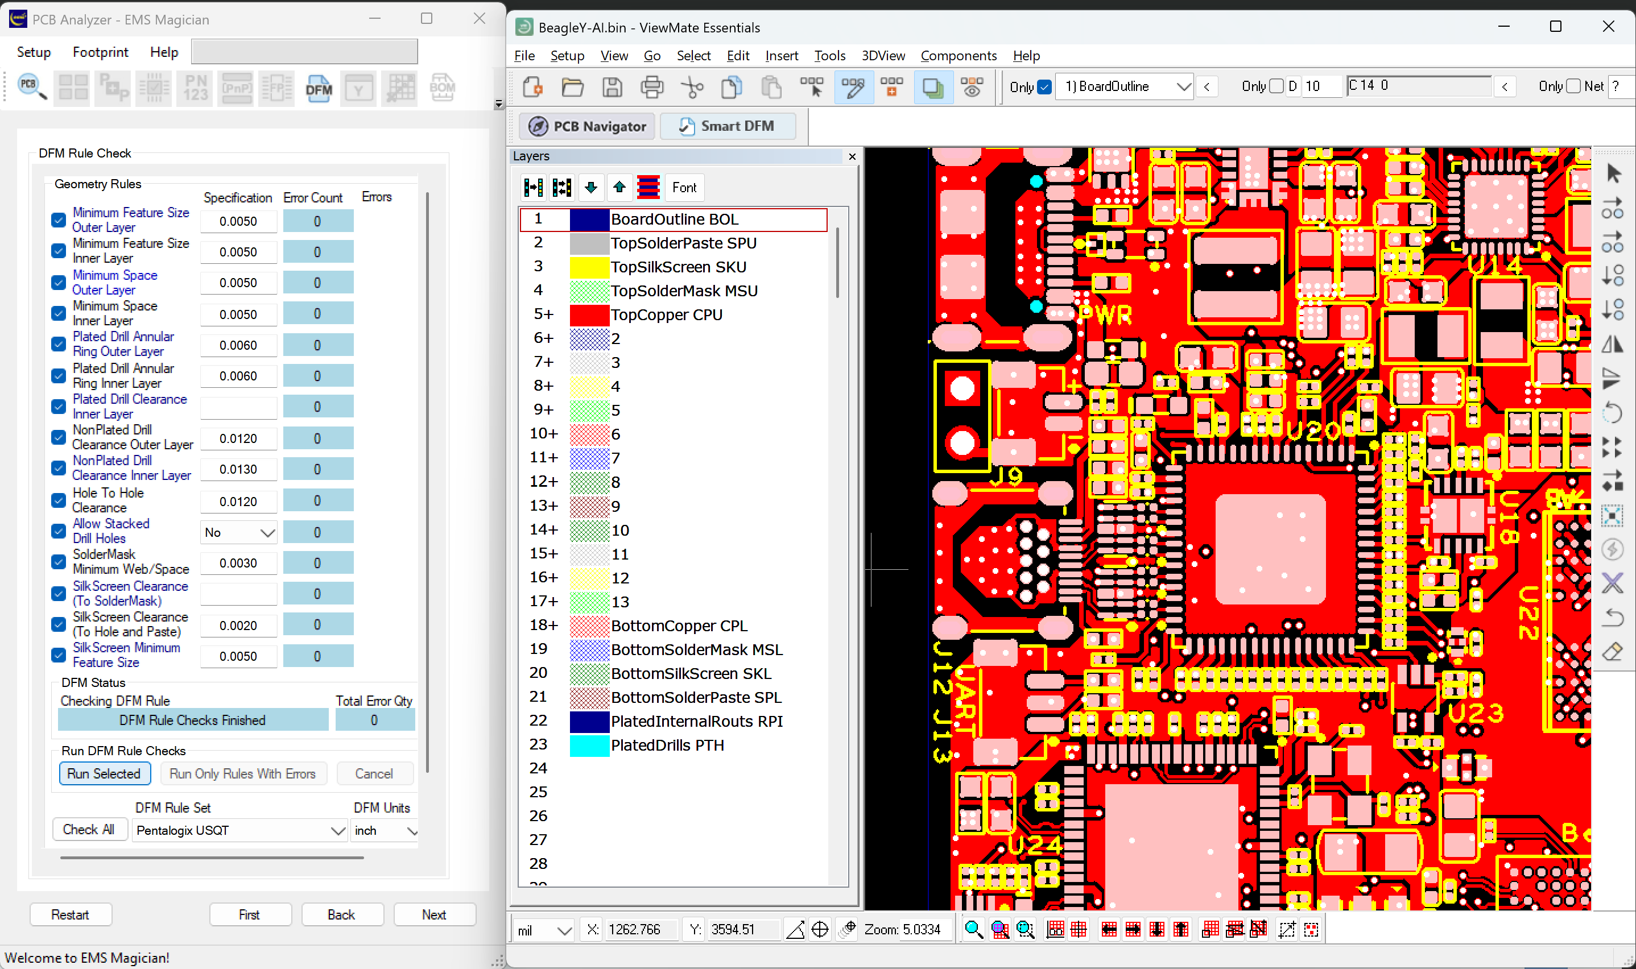The width and height of the screenshot is (1636, 969).
Task: Click the zoom in magnifier icon
Action: coord(973,929)
